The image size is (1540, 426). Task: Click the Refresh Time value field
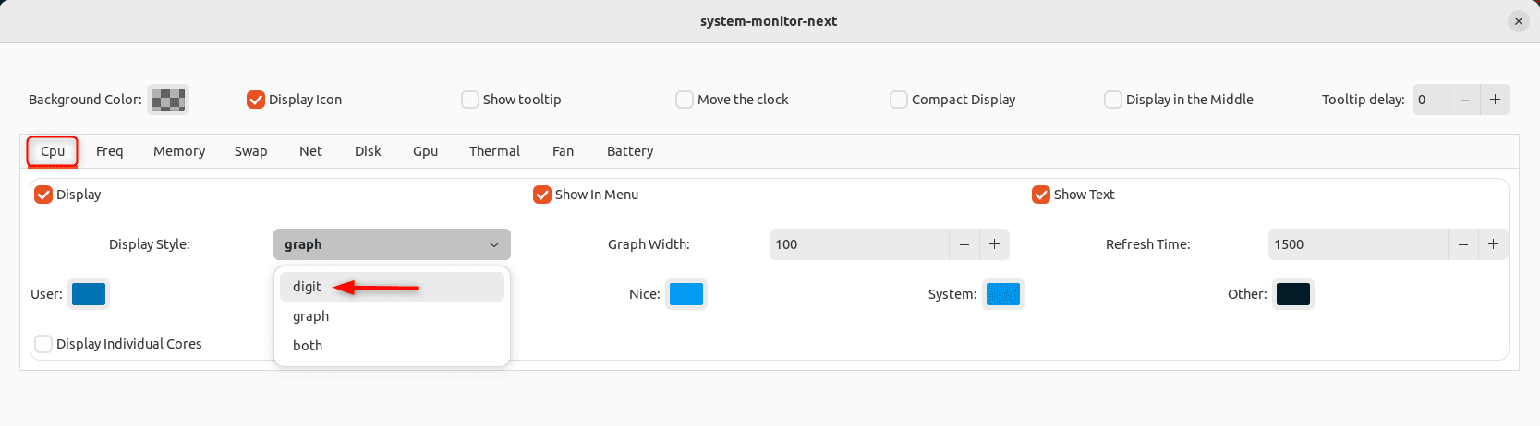click(x=1358, y=244)
